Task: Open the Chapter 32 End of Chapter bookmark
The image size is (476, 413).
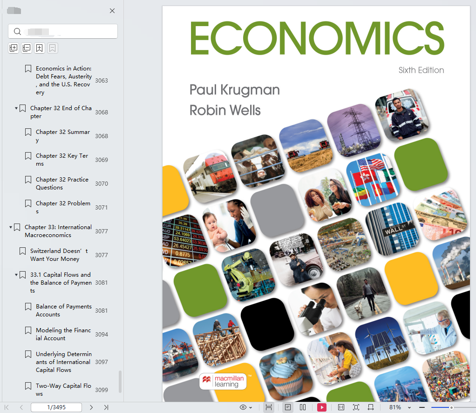Action: pos(61,112)
